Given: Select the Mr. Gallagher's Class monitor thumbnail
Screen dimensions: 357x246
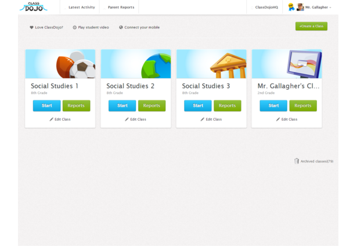Looking at the screenshot, I should [287, 64].
